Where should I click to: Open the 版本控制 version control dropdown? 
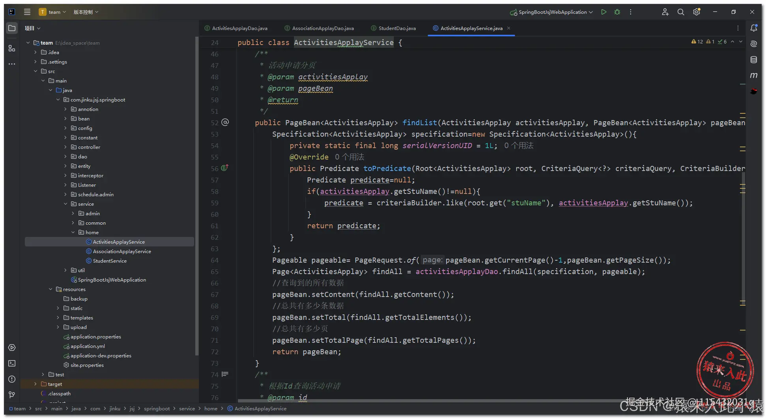tap(86, 12)
